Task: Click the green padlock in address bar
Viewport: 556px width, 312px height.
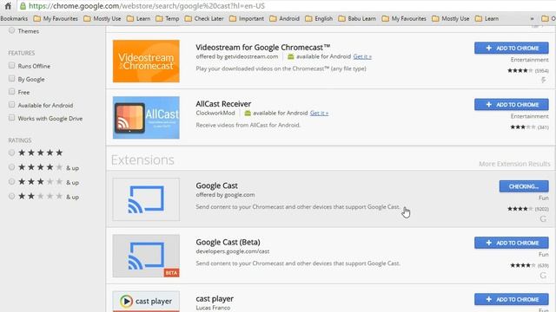Action: click(23, 6)
